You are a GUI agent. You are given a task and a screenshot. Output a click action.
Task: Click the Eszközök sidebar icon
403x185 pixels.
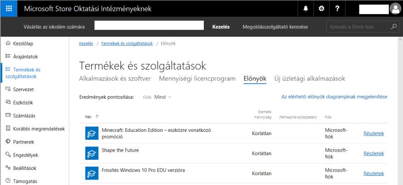click(8, 103)
